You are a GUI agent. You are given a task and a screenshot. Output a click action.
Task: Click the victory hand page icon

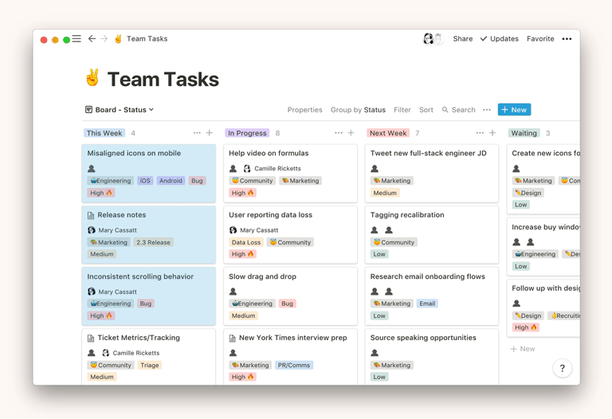[x=92, y=78]
